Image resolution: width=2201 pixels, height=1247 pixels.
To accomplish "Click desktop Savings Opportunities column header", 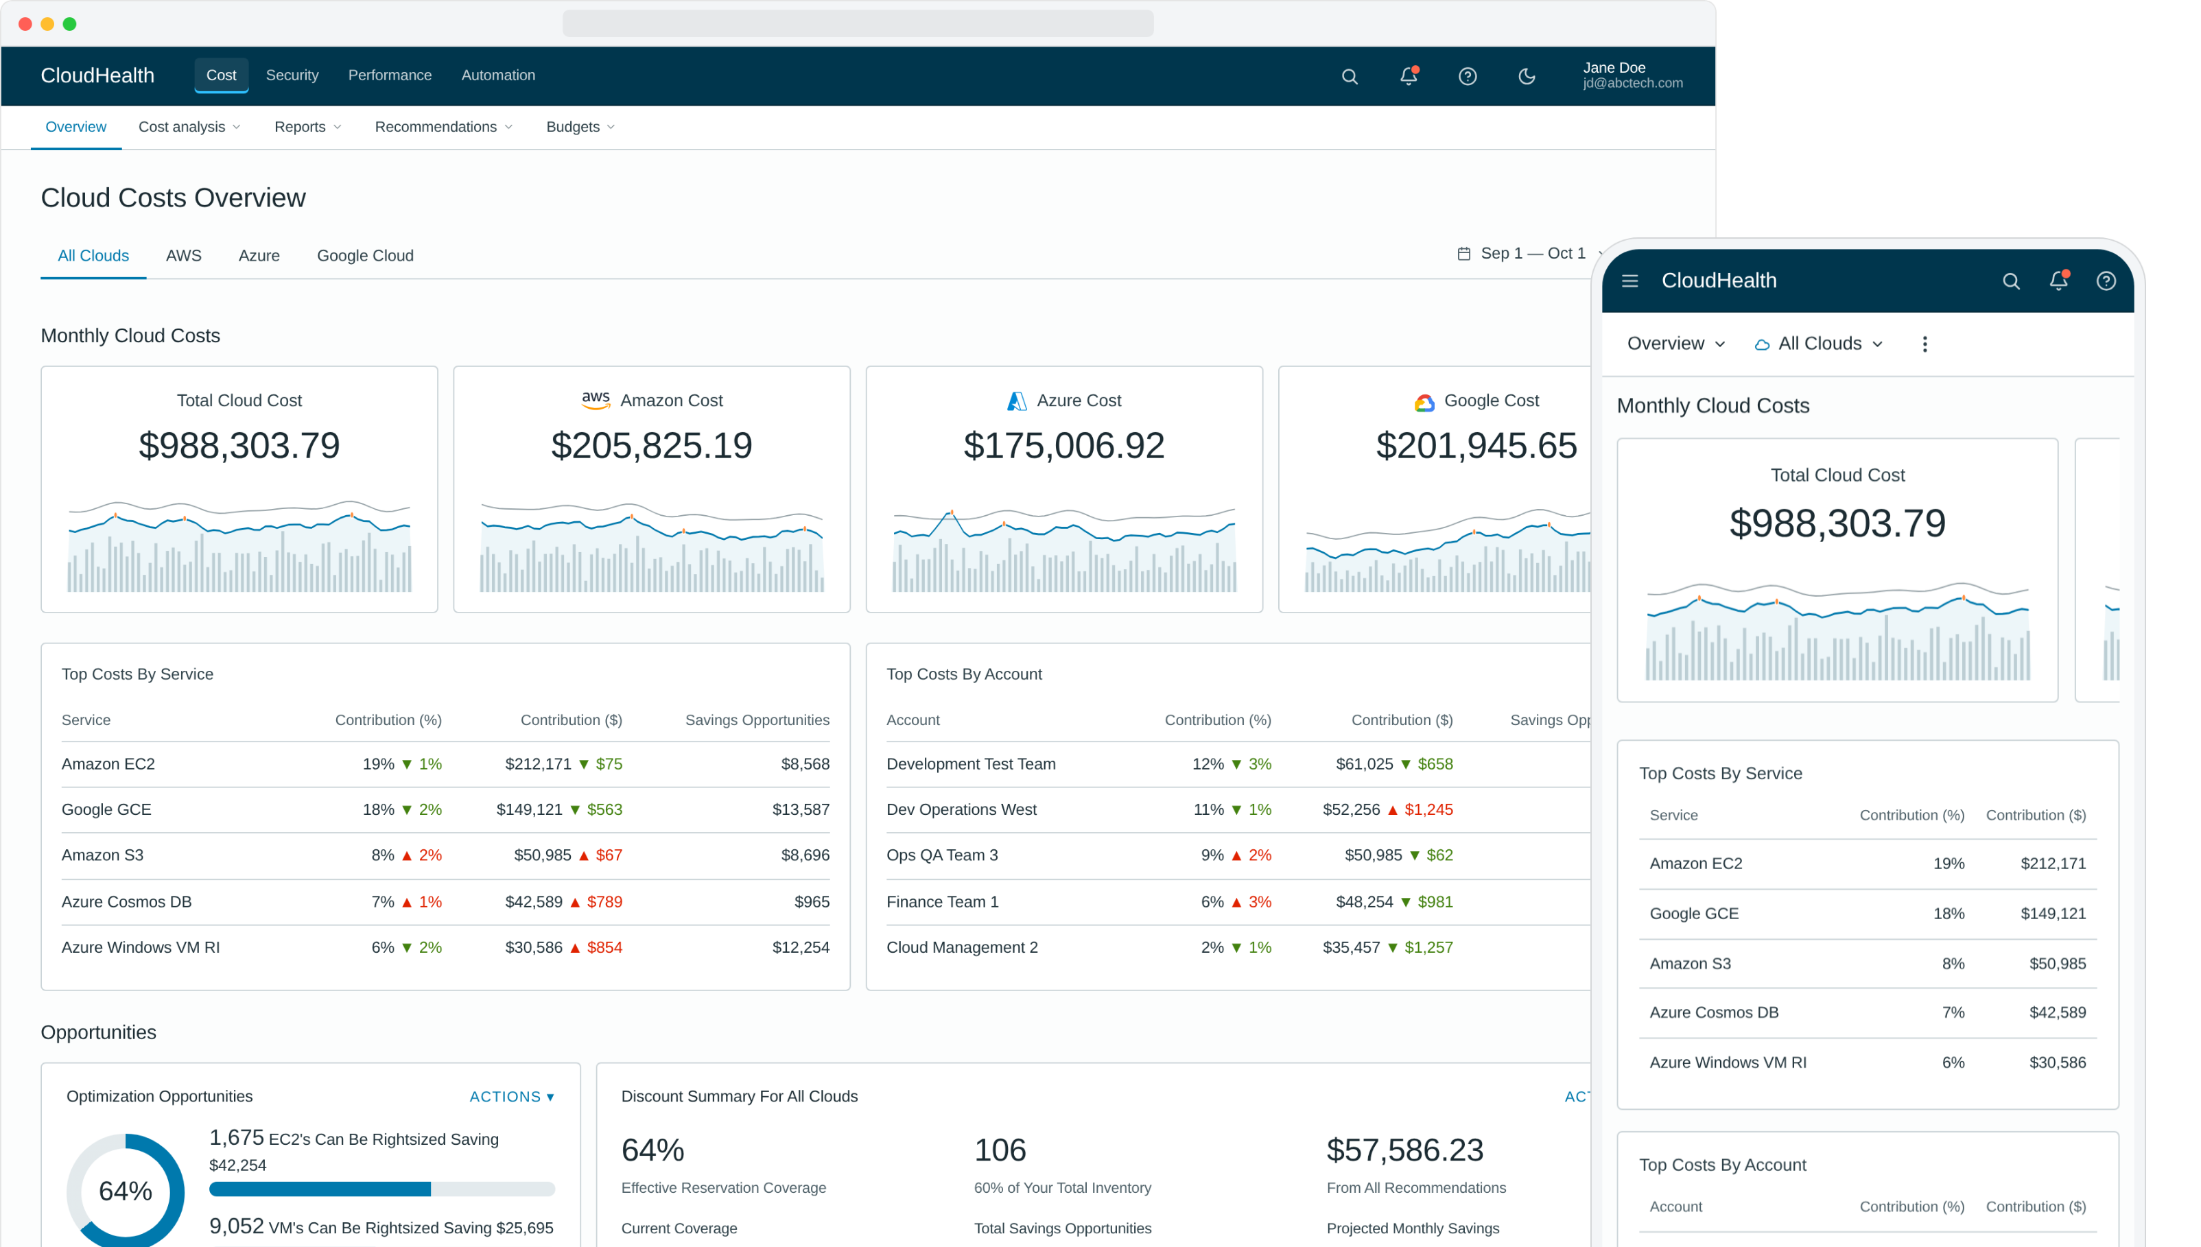I will click(x=757, y=720).
